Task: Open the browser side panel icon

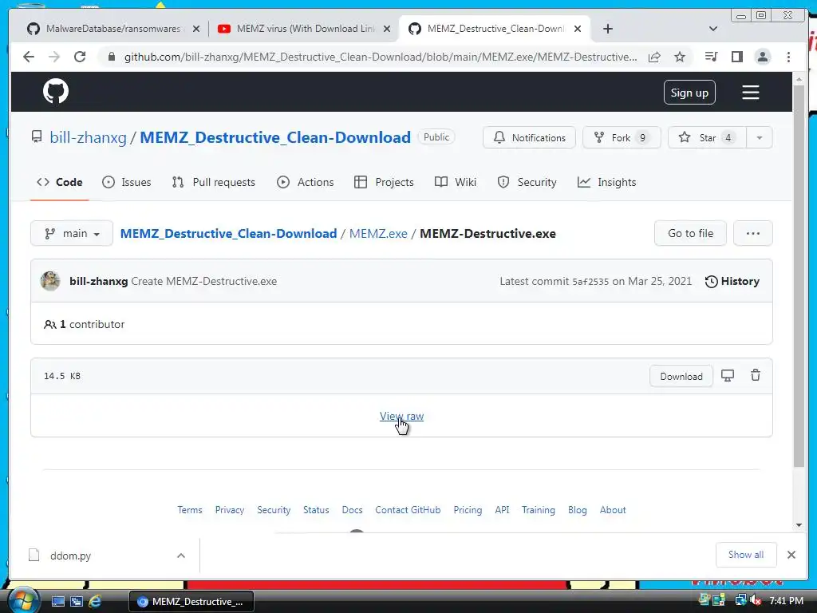Action: pyautogui.click(x=736, y=57)
